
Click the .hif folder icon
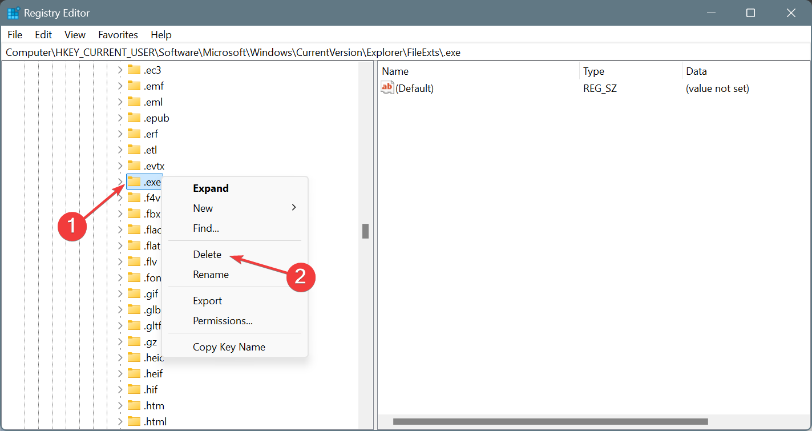(134, 389)
